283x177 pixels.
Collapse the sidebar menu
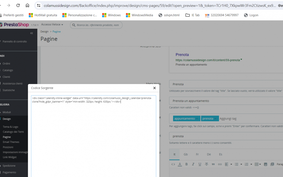pos(32,33)
